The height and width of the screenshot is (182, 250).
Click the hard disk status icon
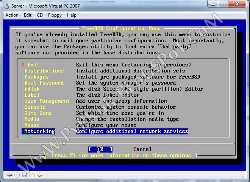[x=9, y=175]
